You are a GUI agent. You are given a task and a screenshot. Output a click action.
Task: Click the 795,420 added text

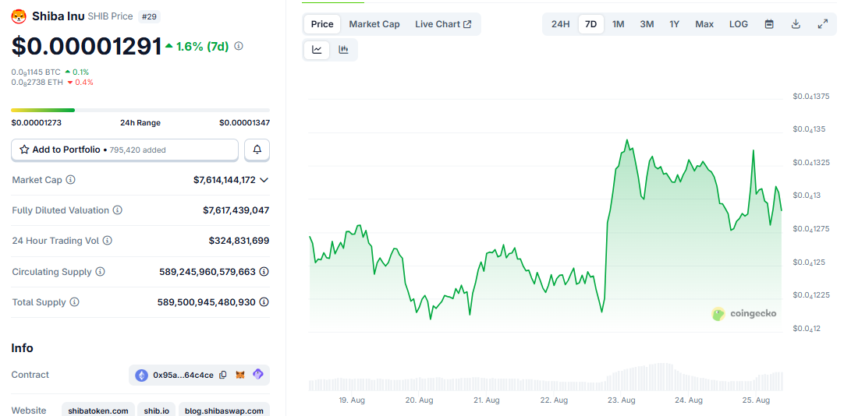(138, 150)
